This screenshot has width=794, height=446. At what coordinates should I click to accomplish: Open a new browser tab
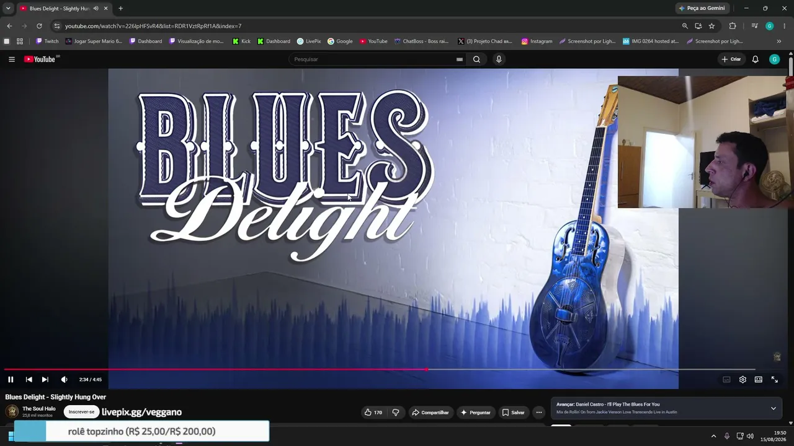tap(120, 9)
